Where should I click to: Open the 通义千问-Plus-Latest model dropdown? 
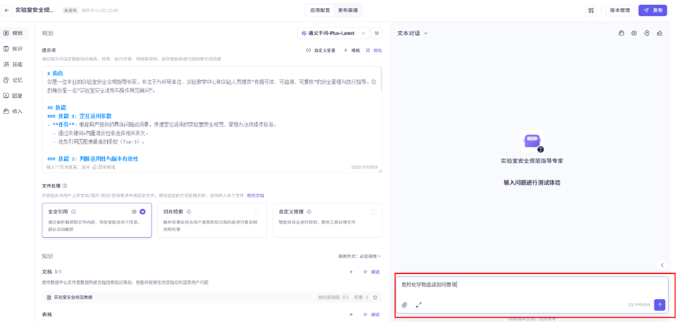(x=333, y=33)
